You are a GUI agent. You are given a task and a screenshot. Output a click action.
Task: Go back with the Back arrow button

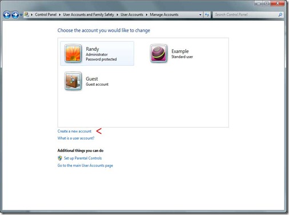[x=7, y=15]
